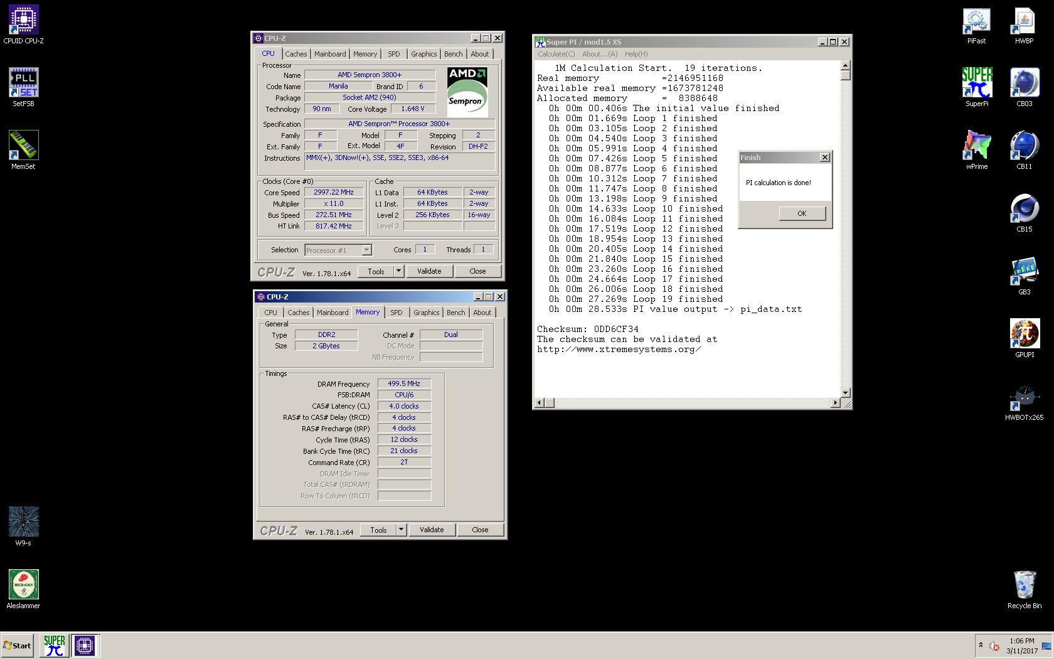Launch Aleslammer desktop shortcut
Image resolution: width=1054 pixels, height=659 pixels.
[23, 589]
